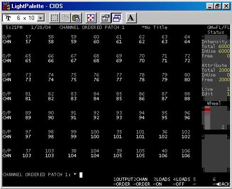Choose the 3 LOADS ON softkey

click(161, 182)
